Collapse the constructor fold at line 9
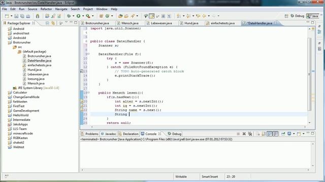325x182 pixels. (89, 54)
